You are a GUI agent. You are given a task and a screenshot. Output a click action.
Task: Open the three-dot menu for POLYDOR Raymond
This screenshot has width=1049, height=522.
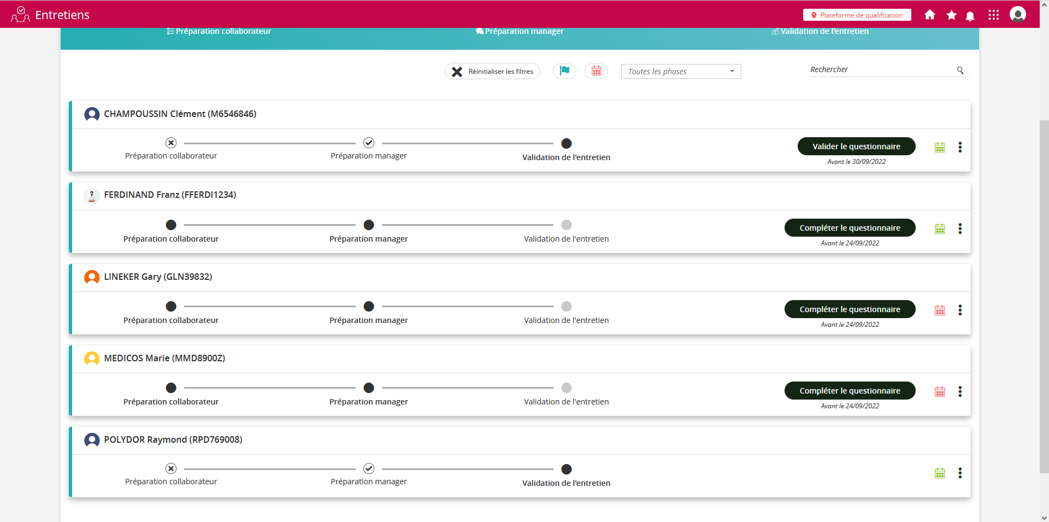(959, 473)
